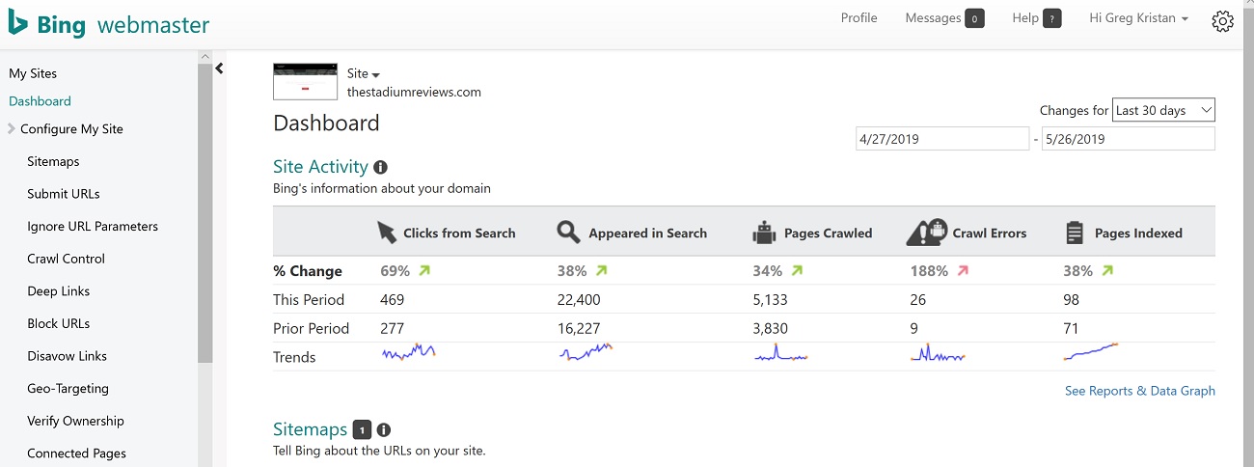Go to Crawl Control in sidebar

pos(66,259)
